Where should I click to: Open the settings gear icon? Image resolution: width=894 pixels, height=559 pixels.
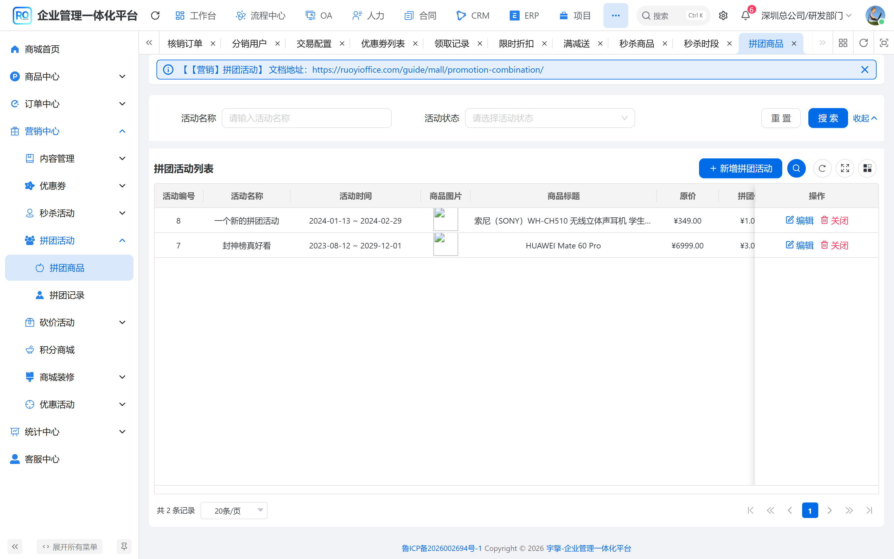click(723, 16)
